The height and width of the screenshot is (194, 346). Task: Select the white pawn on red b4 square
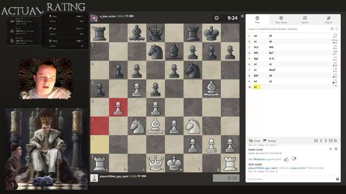[x=118, y=107]
